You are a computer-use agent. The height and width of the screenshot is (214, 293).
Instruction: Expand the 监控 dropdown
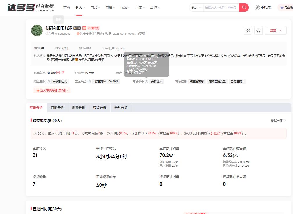[280, 30]
